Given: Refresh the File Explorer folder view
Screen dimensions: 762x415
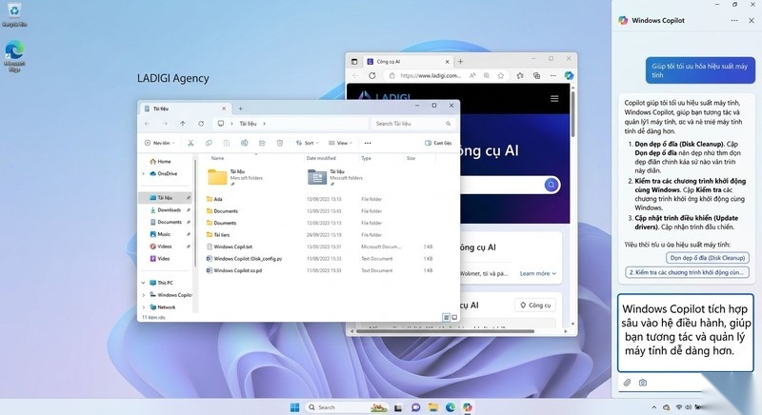Looking at the screenshot, I should click(x=201, y=124).
